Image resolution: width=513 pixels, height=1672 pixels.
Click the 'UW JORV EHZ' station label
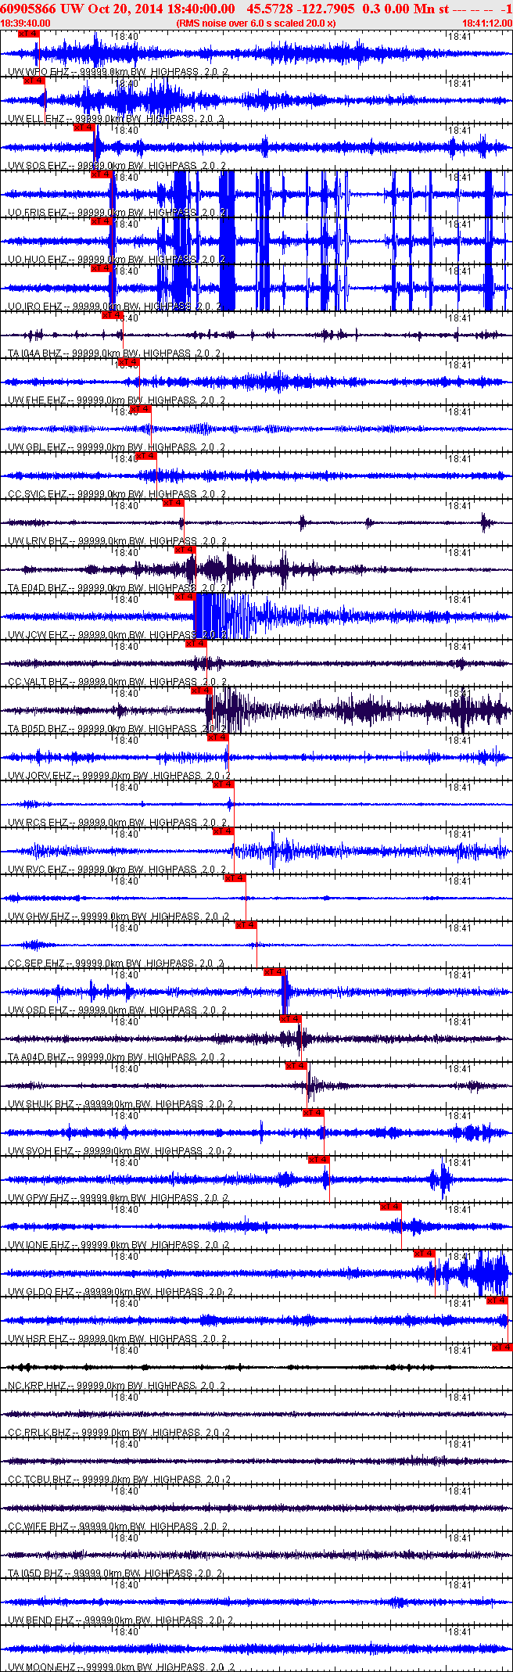[x=40, y=776]
